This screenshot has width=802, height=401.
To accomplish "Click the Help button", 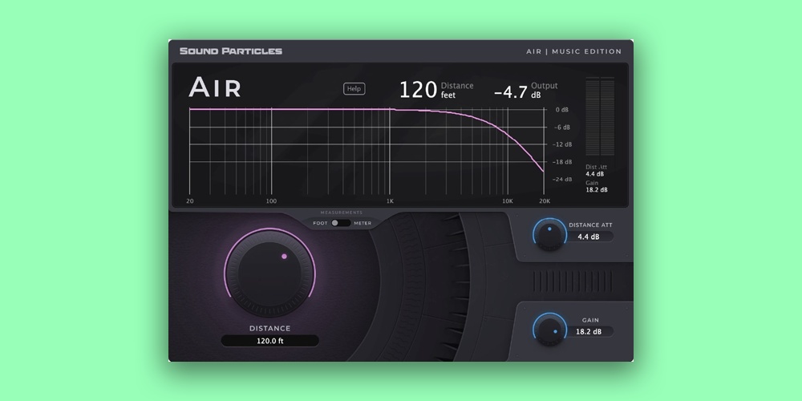I will pyautogui.click(x=354, y=89).
